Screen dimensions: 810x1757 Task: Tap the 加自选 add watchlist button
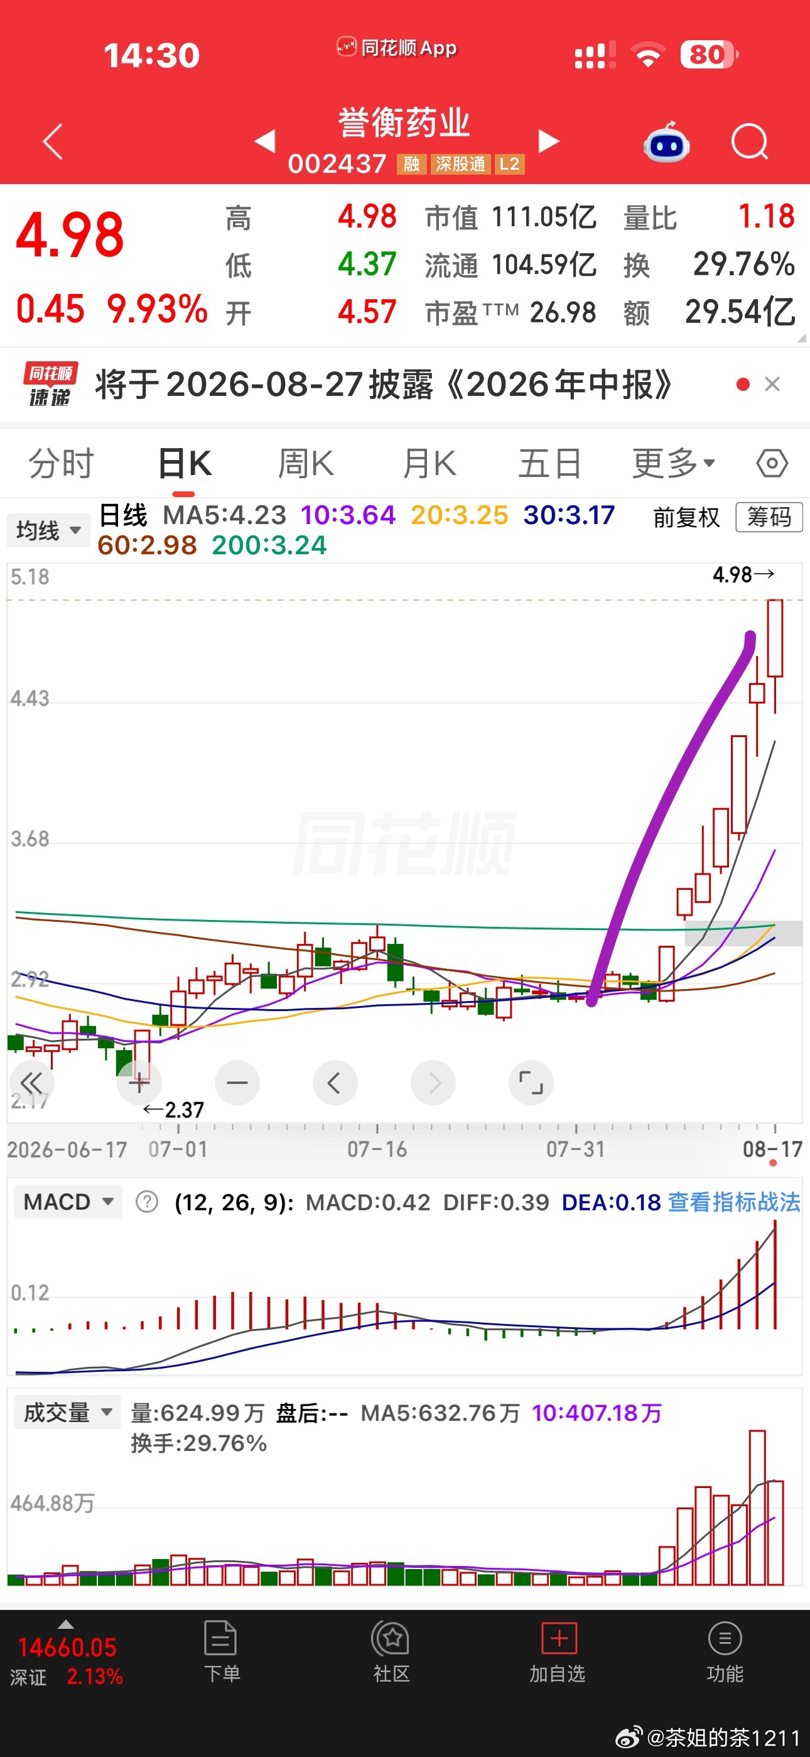(558, 1653)
